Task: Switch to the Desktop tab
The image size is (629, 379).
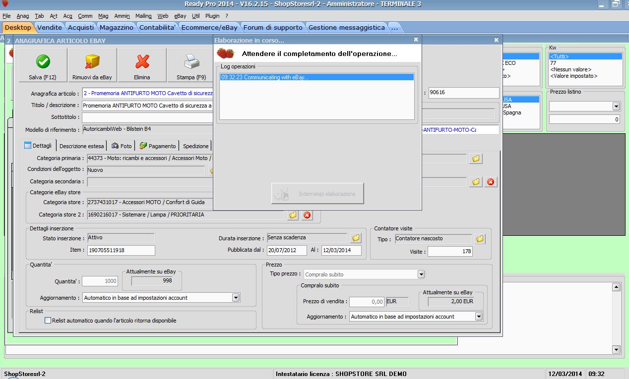Action: (18, 27)
